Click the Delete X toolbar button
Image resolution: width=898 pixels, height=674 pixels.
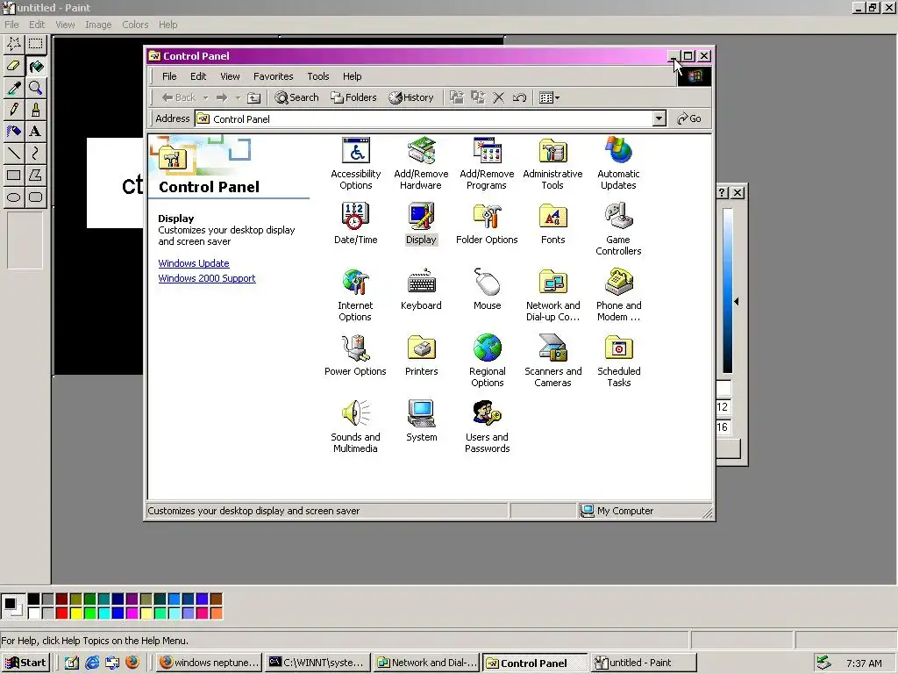coord(498,97)
